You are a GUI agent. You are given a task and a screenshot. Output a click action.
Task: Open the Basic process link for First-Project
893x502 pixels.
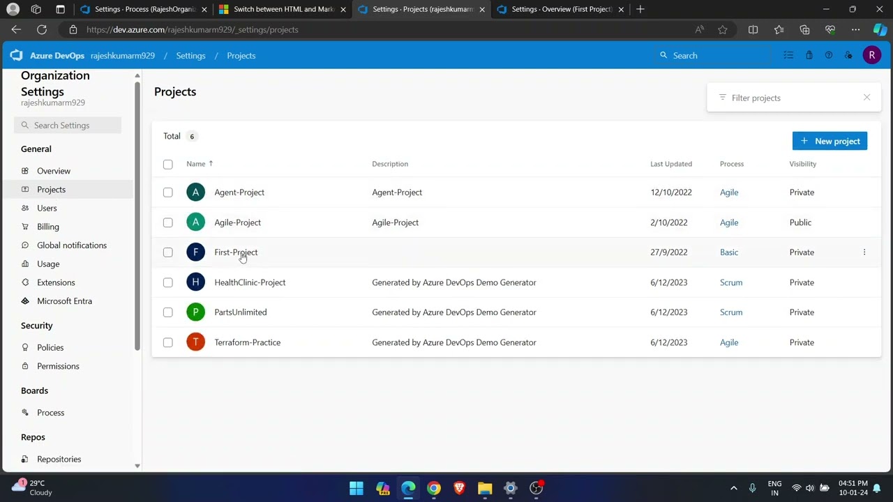[x=729, y=252]
